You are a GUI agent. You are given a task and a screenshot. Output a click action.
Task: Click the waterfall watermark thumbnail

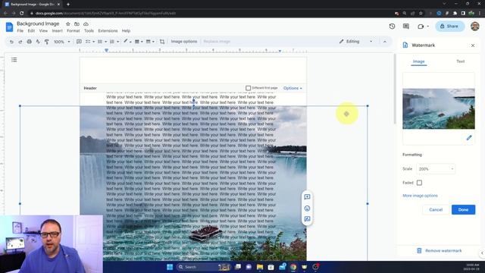[x=439, y=108]
